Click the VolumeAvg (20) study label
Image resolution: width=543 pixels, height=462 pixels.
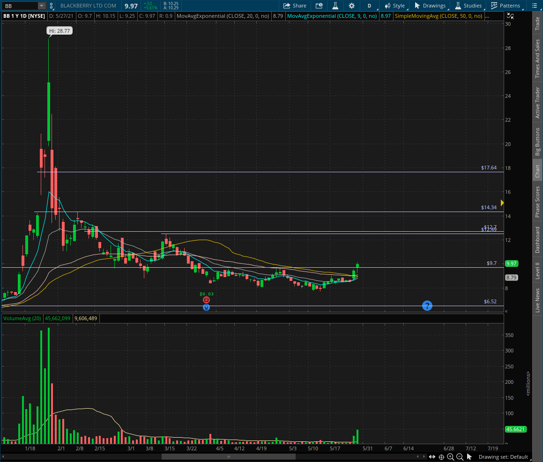point(22,318)
